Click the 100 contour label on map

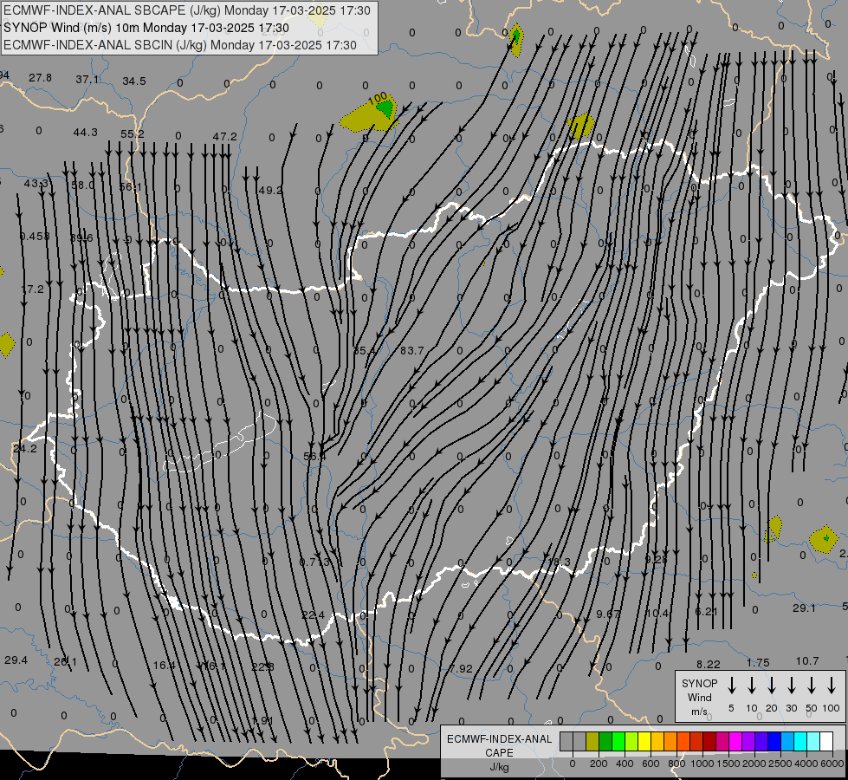(x=378, y=99)
